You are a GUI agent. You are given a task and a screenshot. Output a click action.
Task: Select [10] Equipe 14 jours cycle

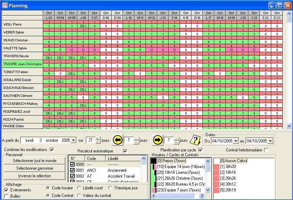point(181,167)
